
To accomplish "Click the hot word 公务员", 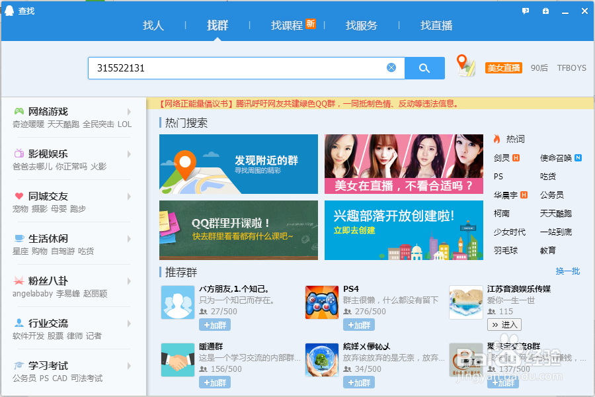I will pyautogui.click(x=552, y=195).
